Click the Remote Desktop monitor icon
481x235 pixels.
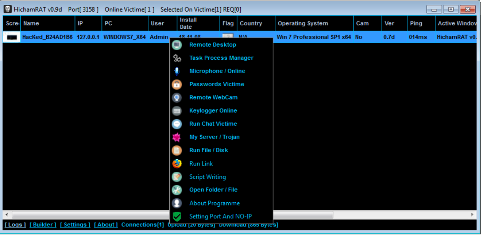click(177, 45)
